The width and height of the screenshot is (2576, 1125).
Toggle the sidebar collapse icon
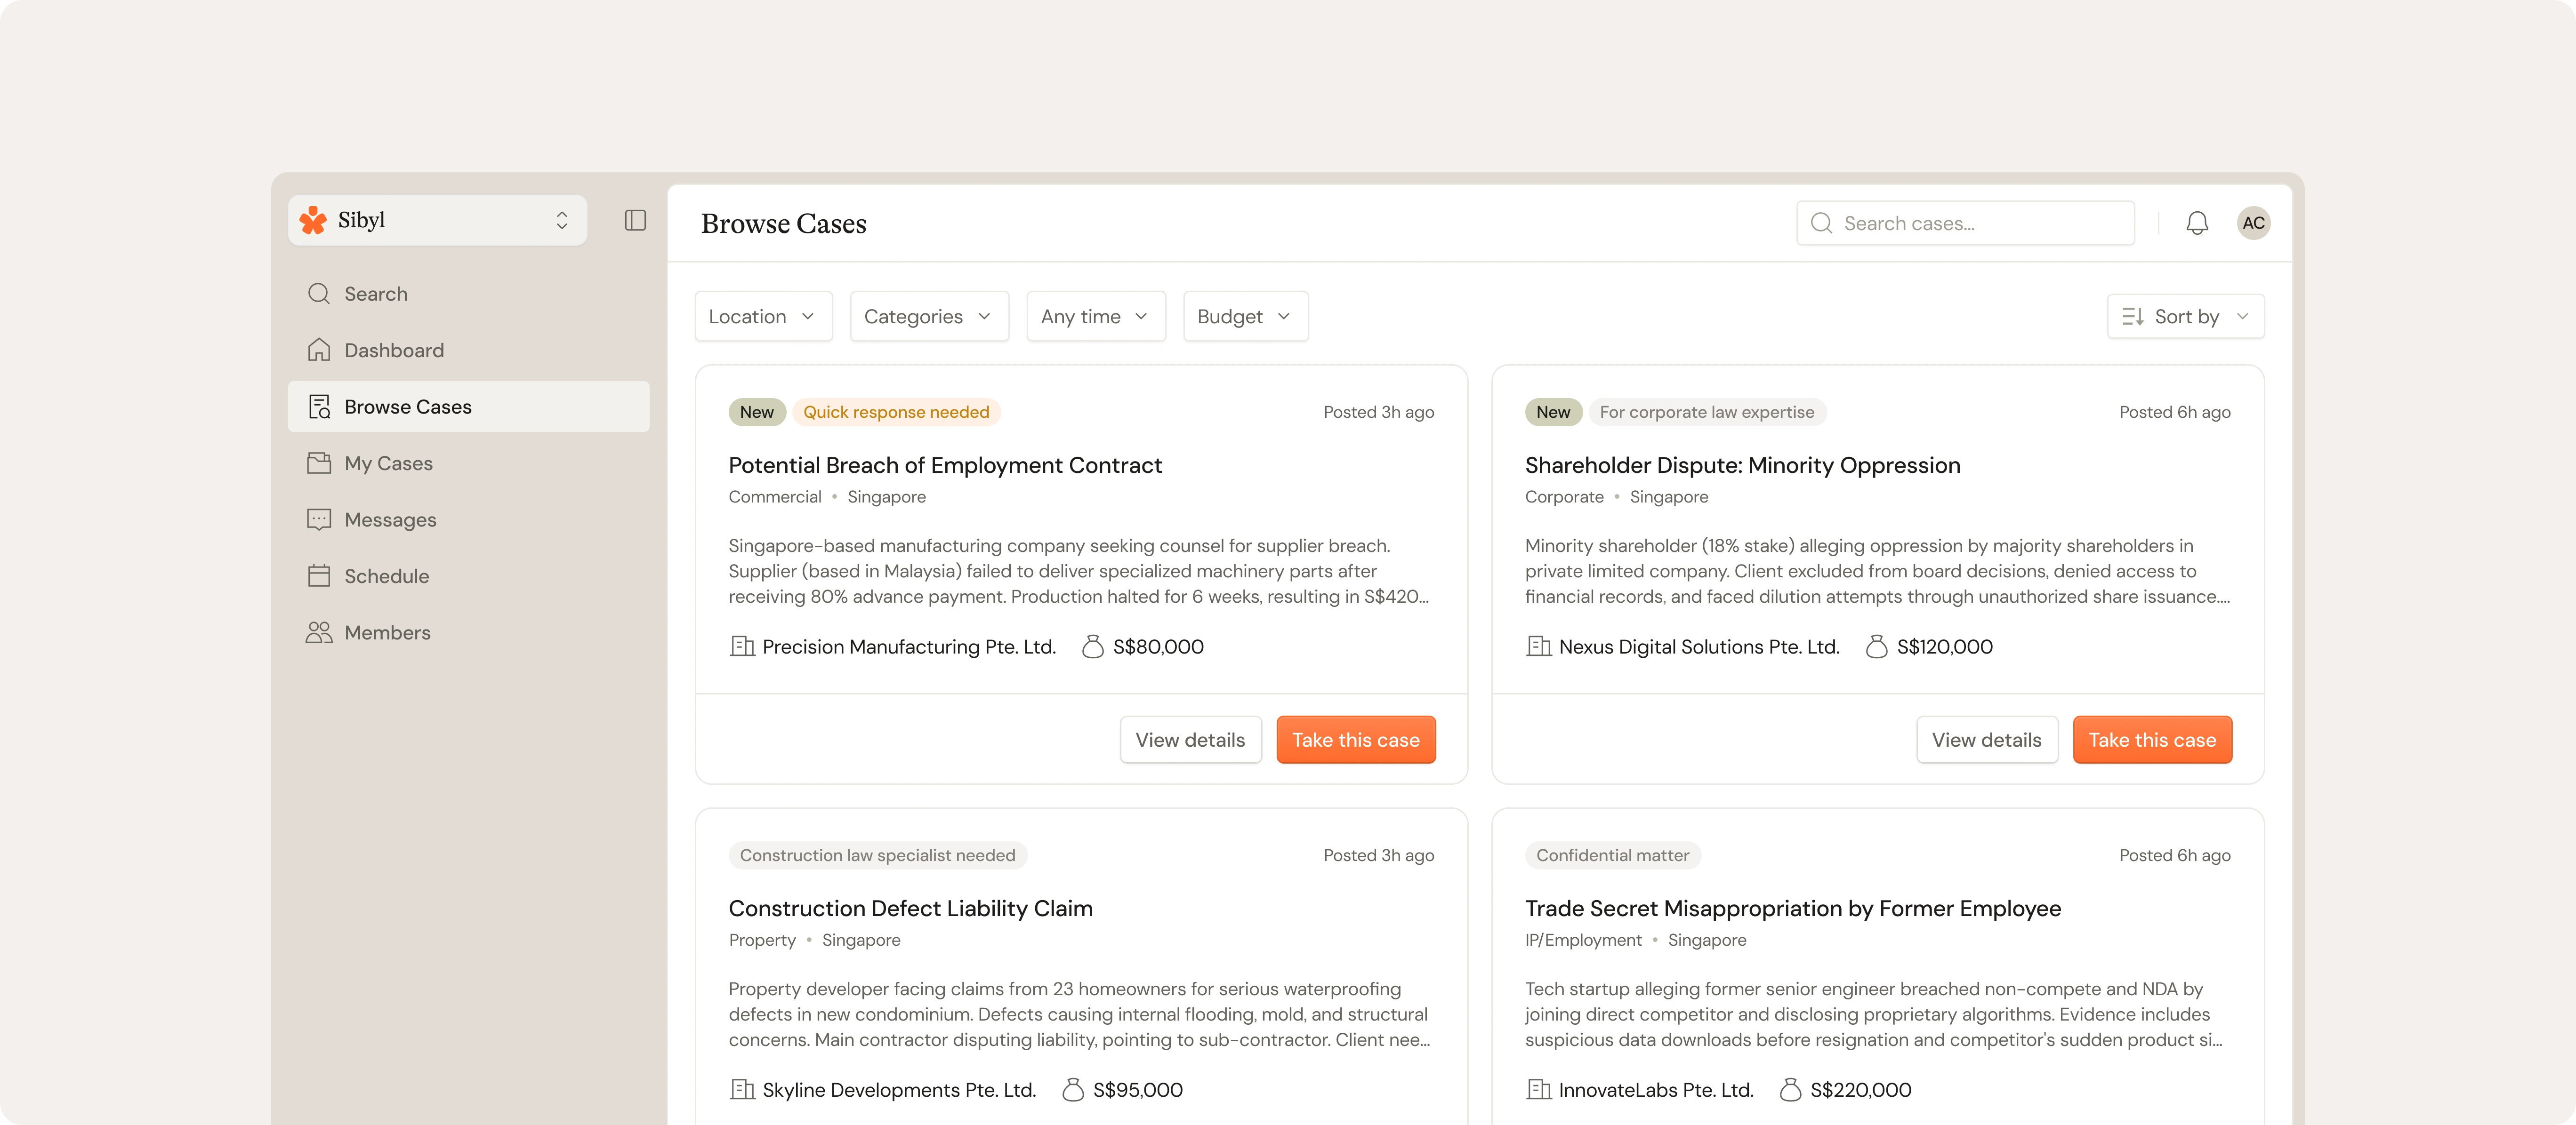[635, 220]
